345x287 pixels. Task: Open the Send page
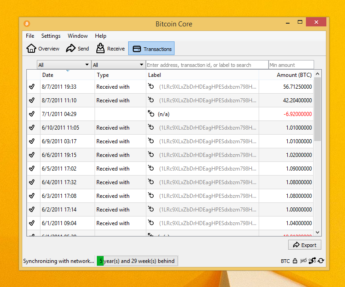77,48
